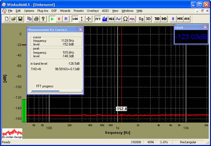Open the Windows menu
Screen dimensions: 211x146
[x=128, y=11]
